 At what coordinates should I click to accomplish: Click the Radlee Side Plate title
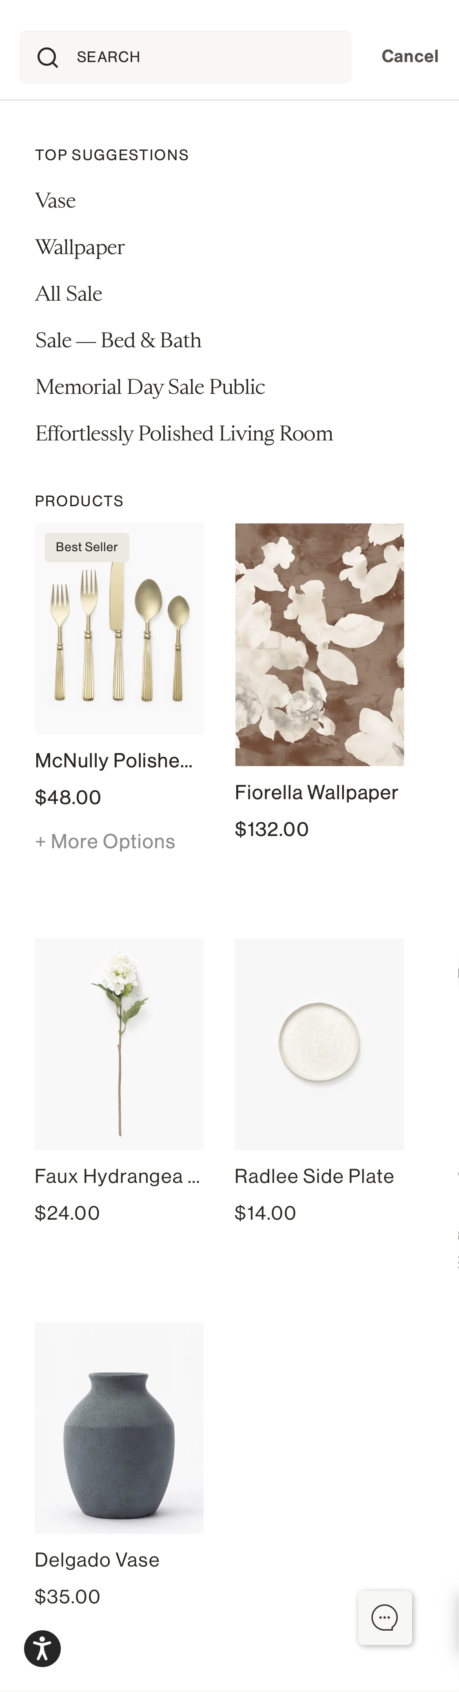point(314,1176)
